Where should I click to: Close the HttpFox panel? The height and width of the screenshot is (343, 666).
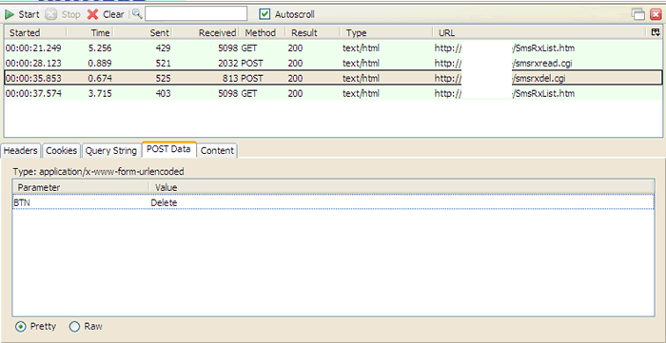tap(656, 15)
